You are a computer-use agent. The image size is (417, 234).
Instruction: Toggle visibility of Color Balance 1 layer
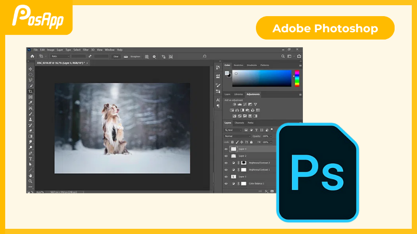click(226, 184)
